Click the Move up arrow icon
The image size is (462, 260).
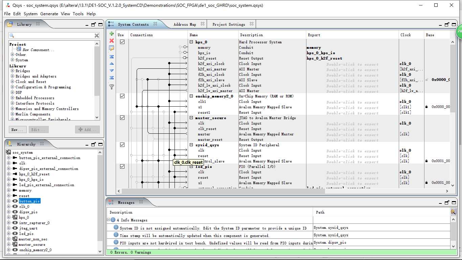(x=112, y=64)
